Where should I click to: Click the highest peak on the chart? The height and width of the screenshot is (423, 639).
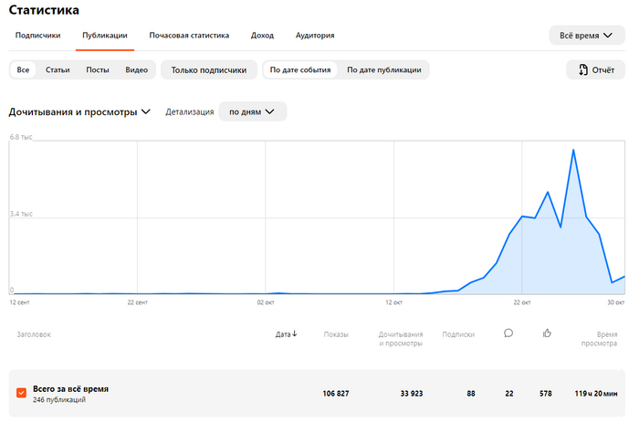[x=572, y=150]
